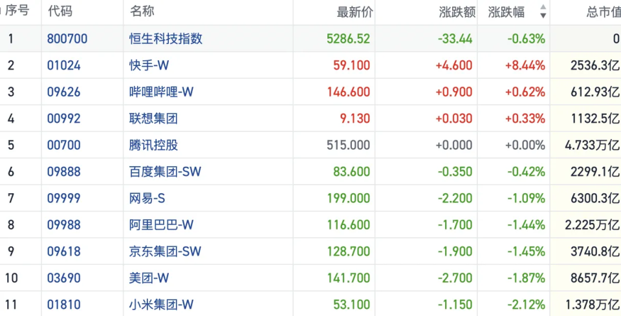This screenshot has height=316, width=621.
Task: Select the percentage -1.45%
Action: click(x=527, y=251)
